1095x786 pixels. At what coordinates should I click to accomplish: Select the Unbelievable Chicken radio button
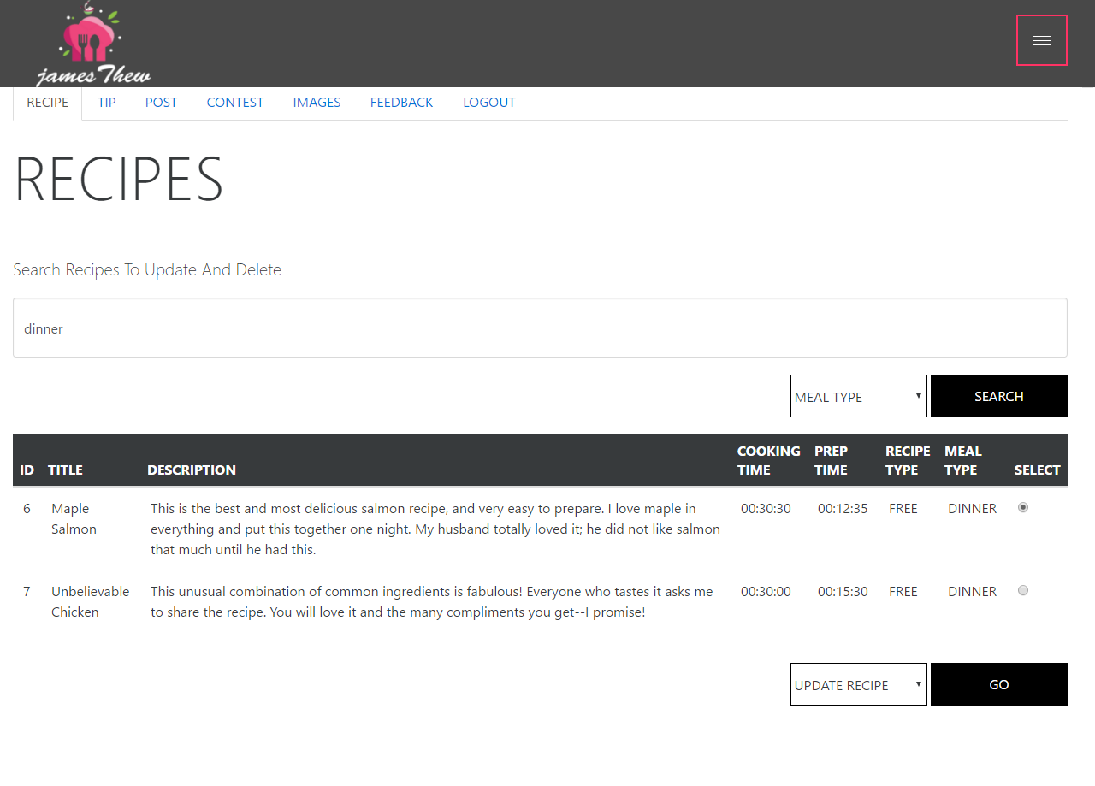pyautogui.click(x=1023, y=590)
